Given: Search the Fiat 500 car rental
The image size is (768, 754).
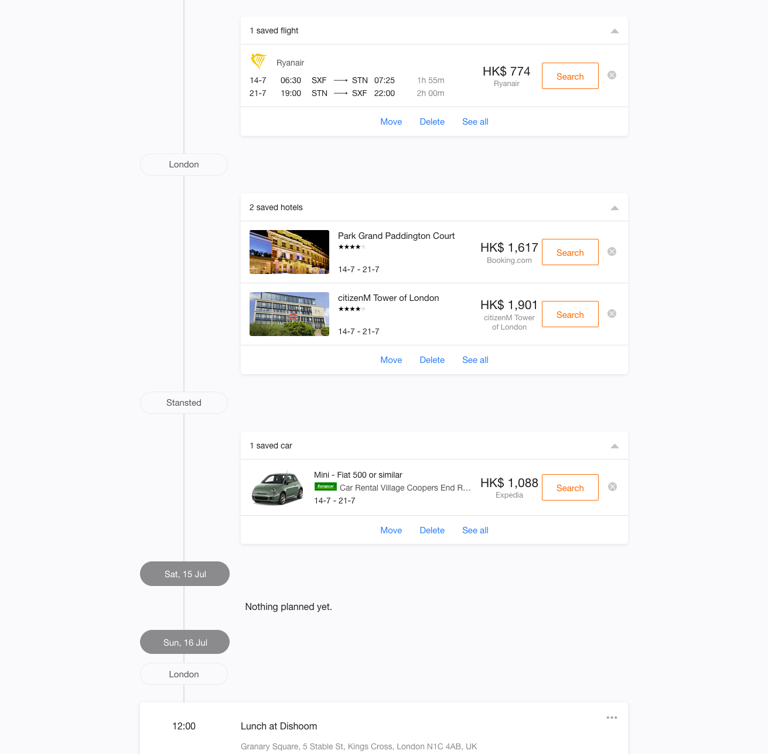Looking at the screenshot, I should [570, 488].
